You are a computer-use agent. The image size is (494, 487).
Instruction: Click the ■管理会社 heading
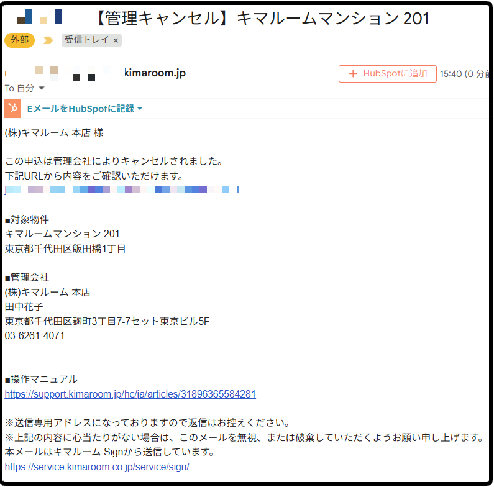[27, 278]
